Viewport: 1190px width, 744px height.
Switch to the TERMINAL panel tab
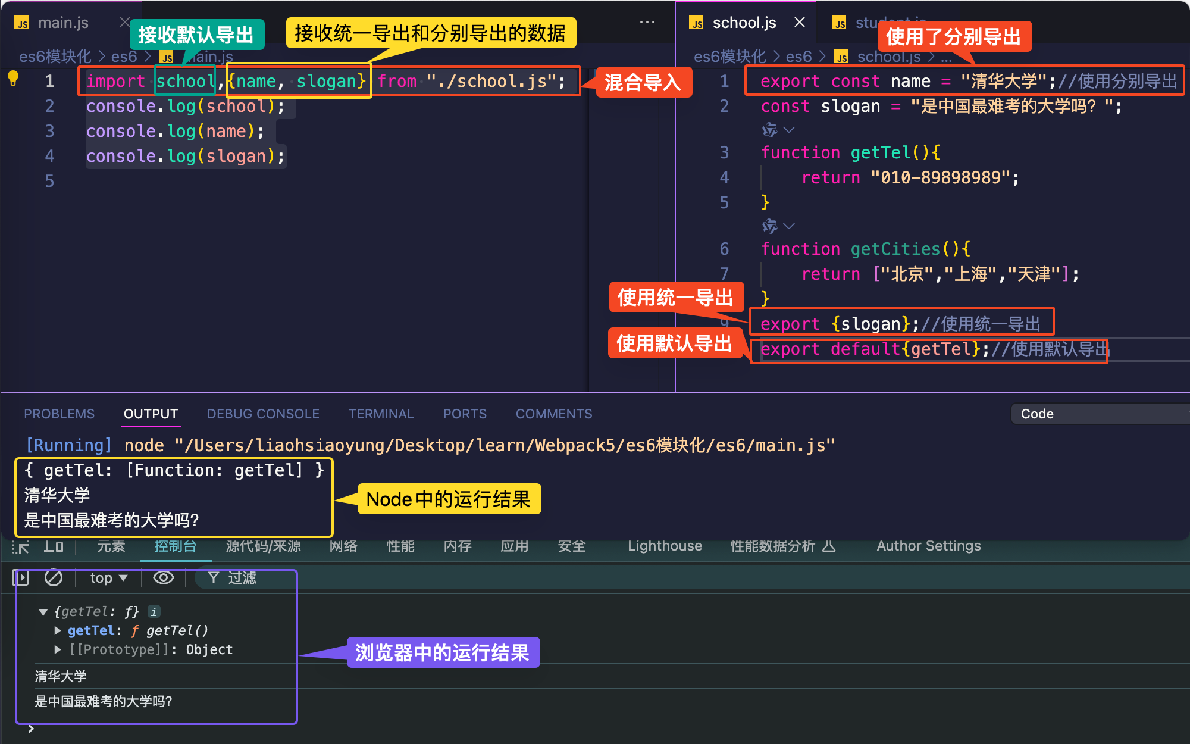(381, 414)
